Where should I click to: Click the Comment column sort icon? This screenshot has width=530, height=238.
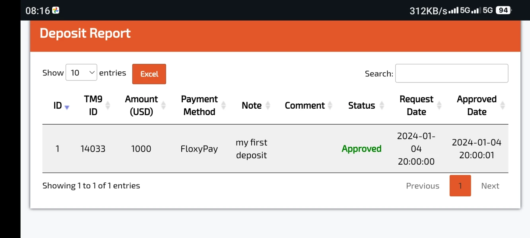click(x=329, y=106)
